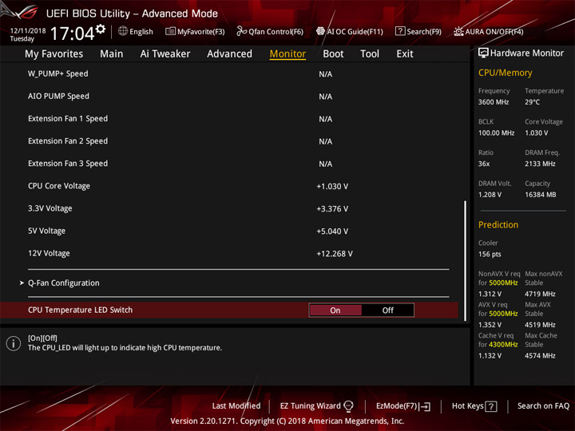575x431 pixels.
Task: Open the Hot Keys question mark icon
Action: click(x=491, y=406)
